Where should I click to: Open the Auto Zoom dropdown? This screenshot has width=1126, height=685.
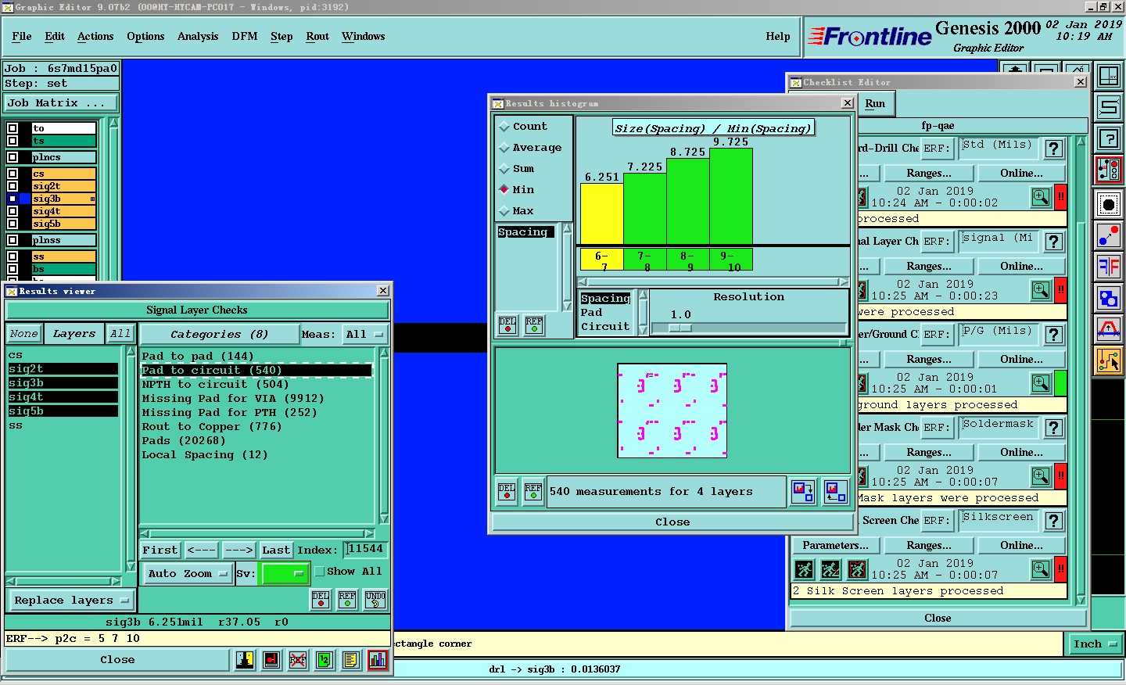188,573
